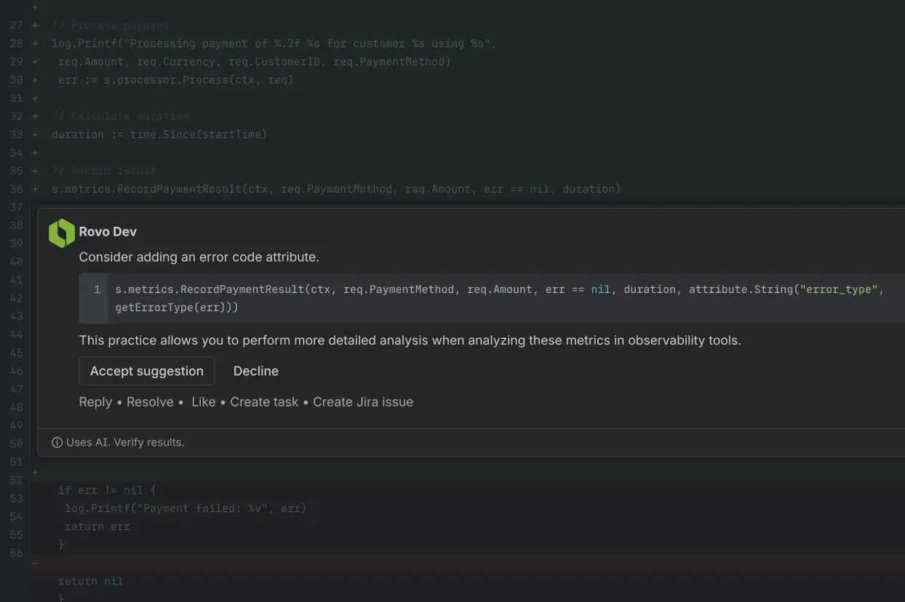Click the "error_type" string in the suggestion
The image size is (905, 602).
point(841,289)
